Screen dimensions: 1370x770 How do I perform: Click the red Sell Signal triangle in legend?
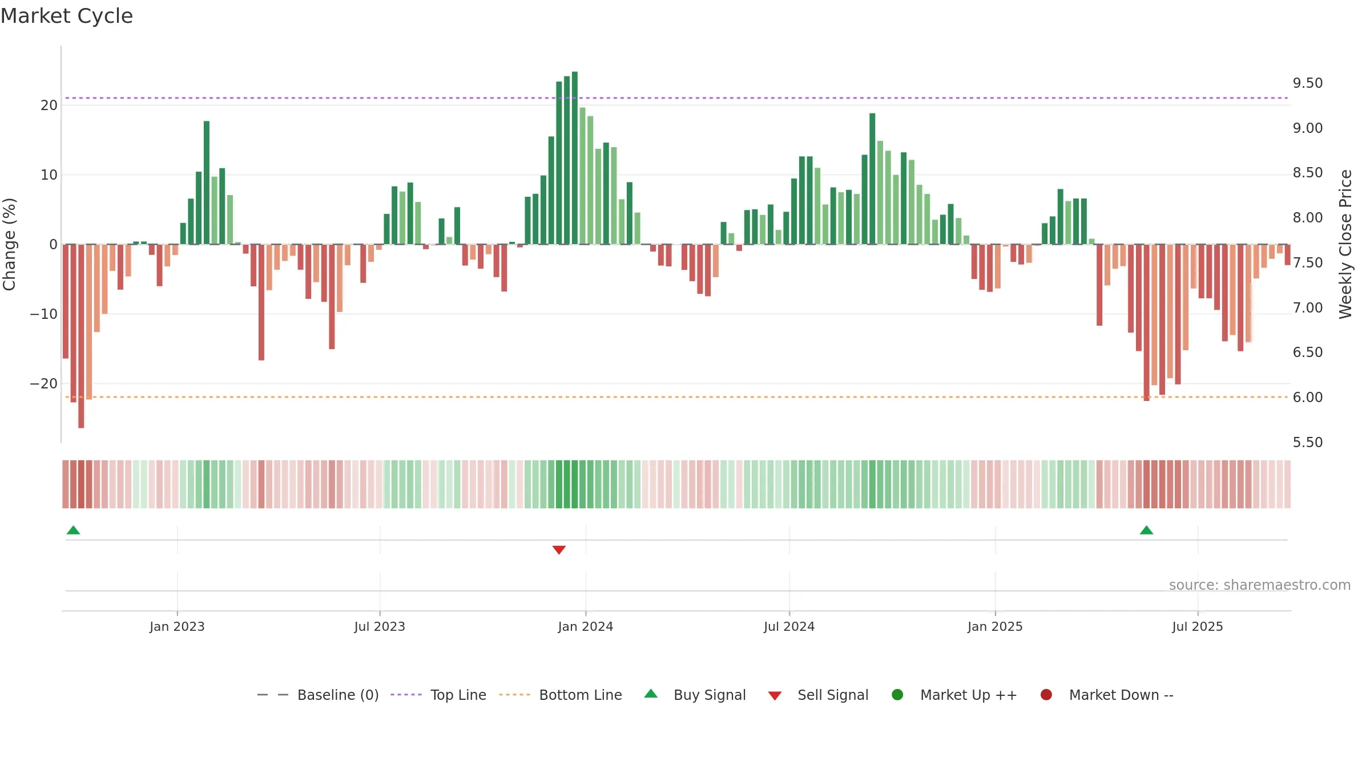tap(775, 696)
